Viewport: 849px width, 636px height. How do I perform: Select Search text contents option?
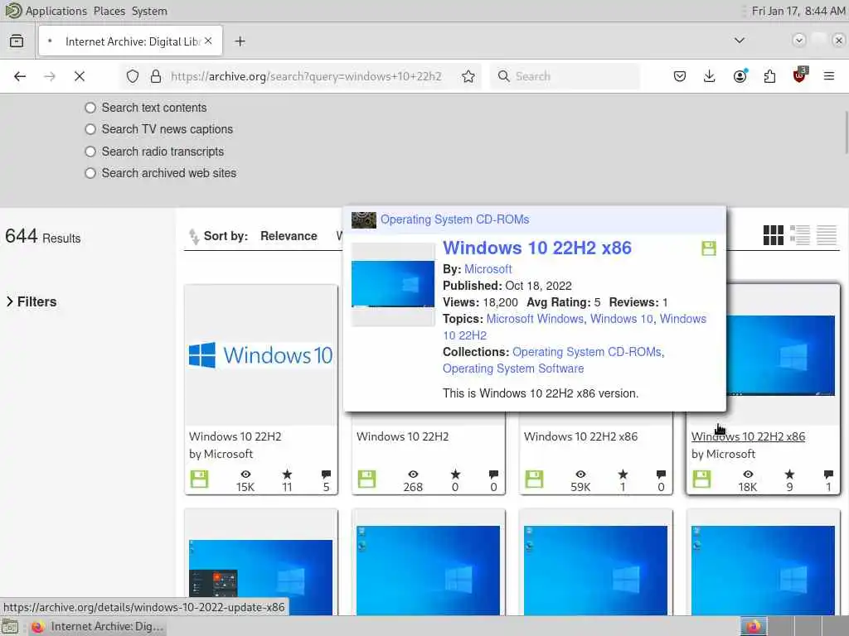(90, 108)
